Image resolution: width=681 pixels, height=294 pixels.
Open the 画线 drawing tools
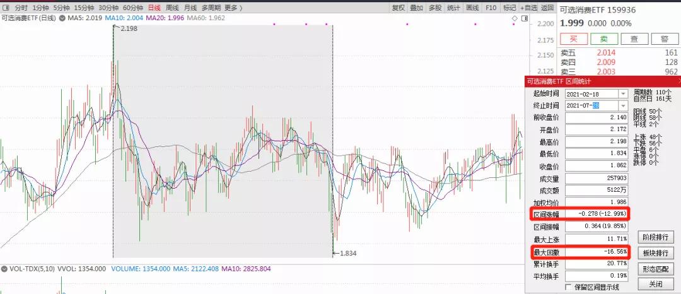[472, 8]
